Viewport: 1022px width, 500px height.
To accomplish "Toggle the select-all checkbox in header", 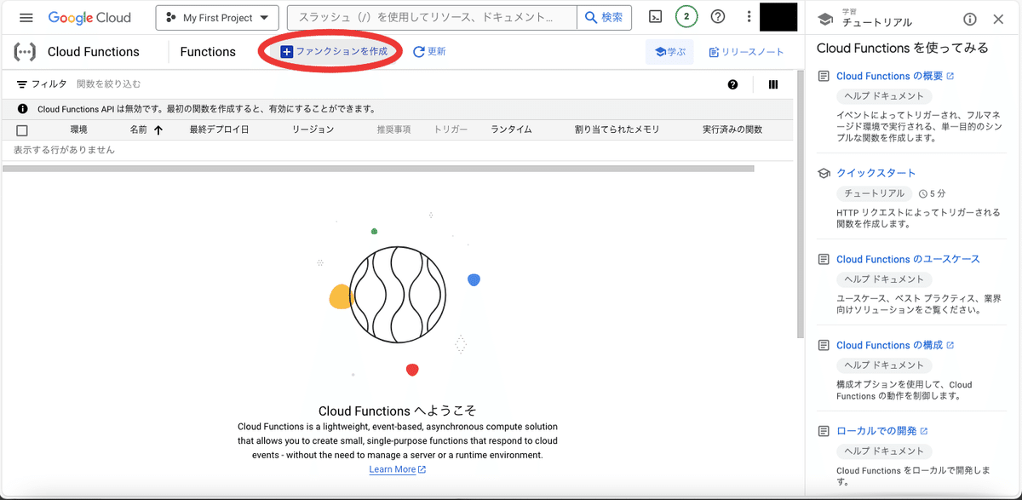I will (x=22, y=130).
